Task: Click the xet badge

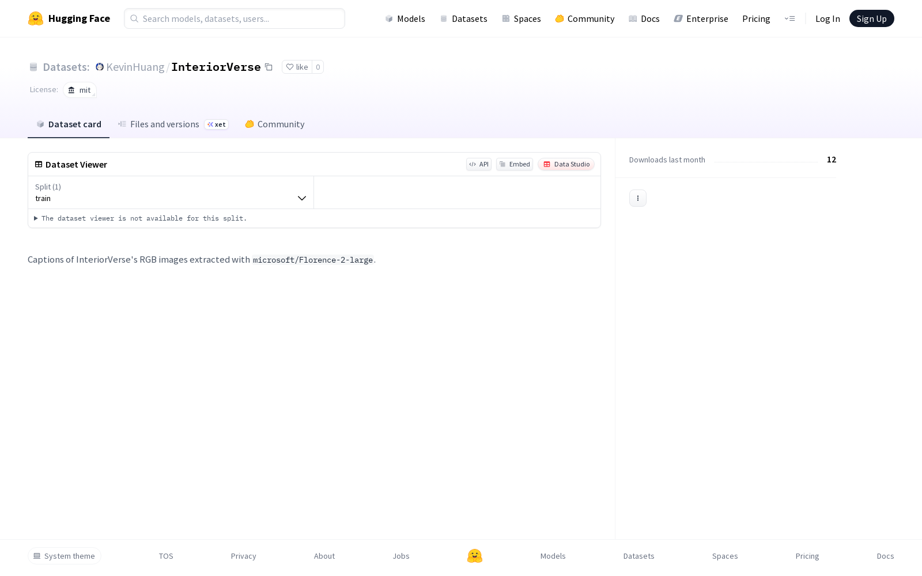Action: (x=217, y=124)
